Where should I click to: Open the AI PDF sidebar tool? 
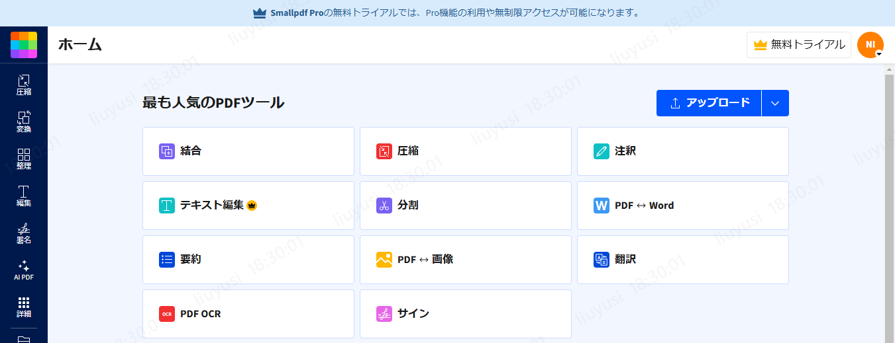(24, 270)
